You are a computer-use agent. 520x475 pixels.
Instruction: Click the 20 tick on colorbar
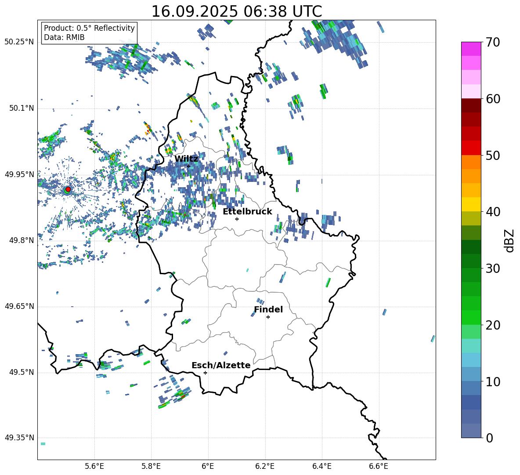click(x=493, y=325)
